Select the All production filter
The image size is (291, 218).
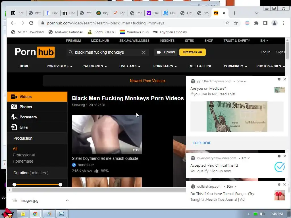[x=15, y=149]
